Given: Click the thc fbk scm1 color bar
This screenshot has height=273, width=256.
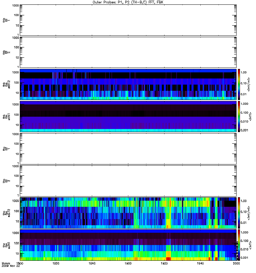Looking at the screenshot, I should point(239,245).
